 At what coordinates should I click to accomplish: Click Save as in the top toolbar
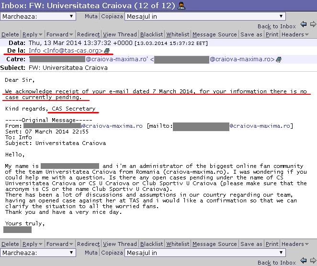point(251,34)
